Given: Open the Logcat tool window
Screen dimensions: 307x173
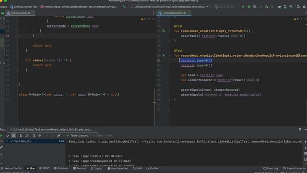Looking at the screenshot, I should click(x=96, y=168).
